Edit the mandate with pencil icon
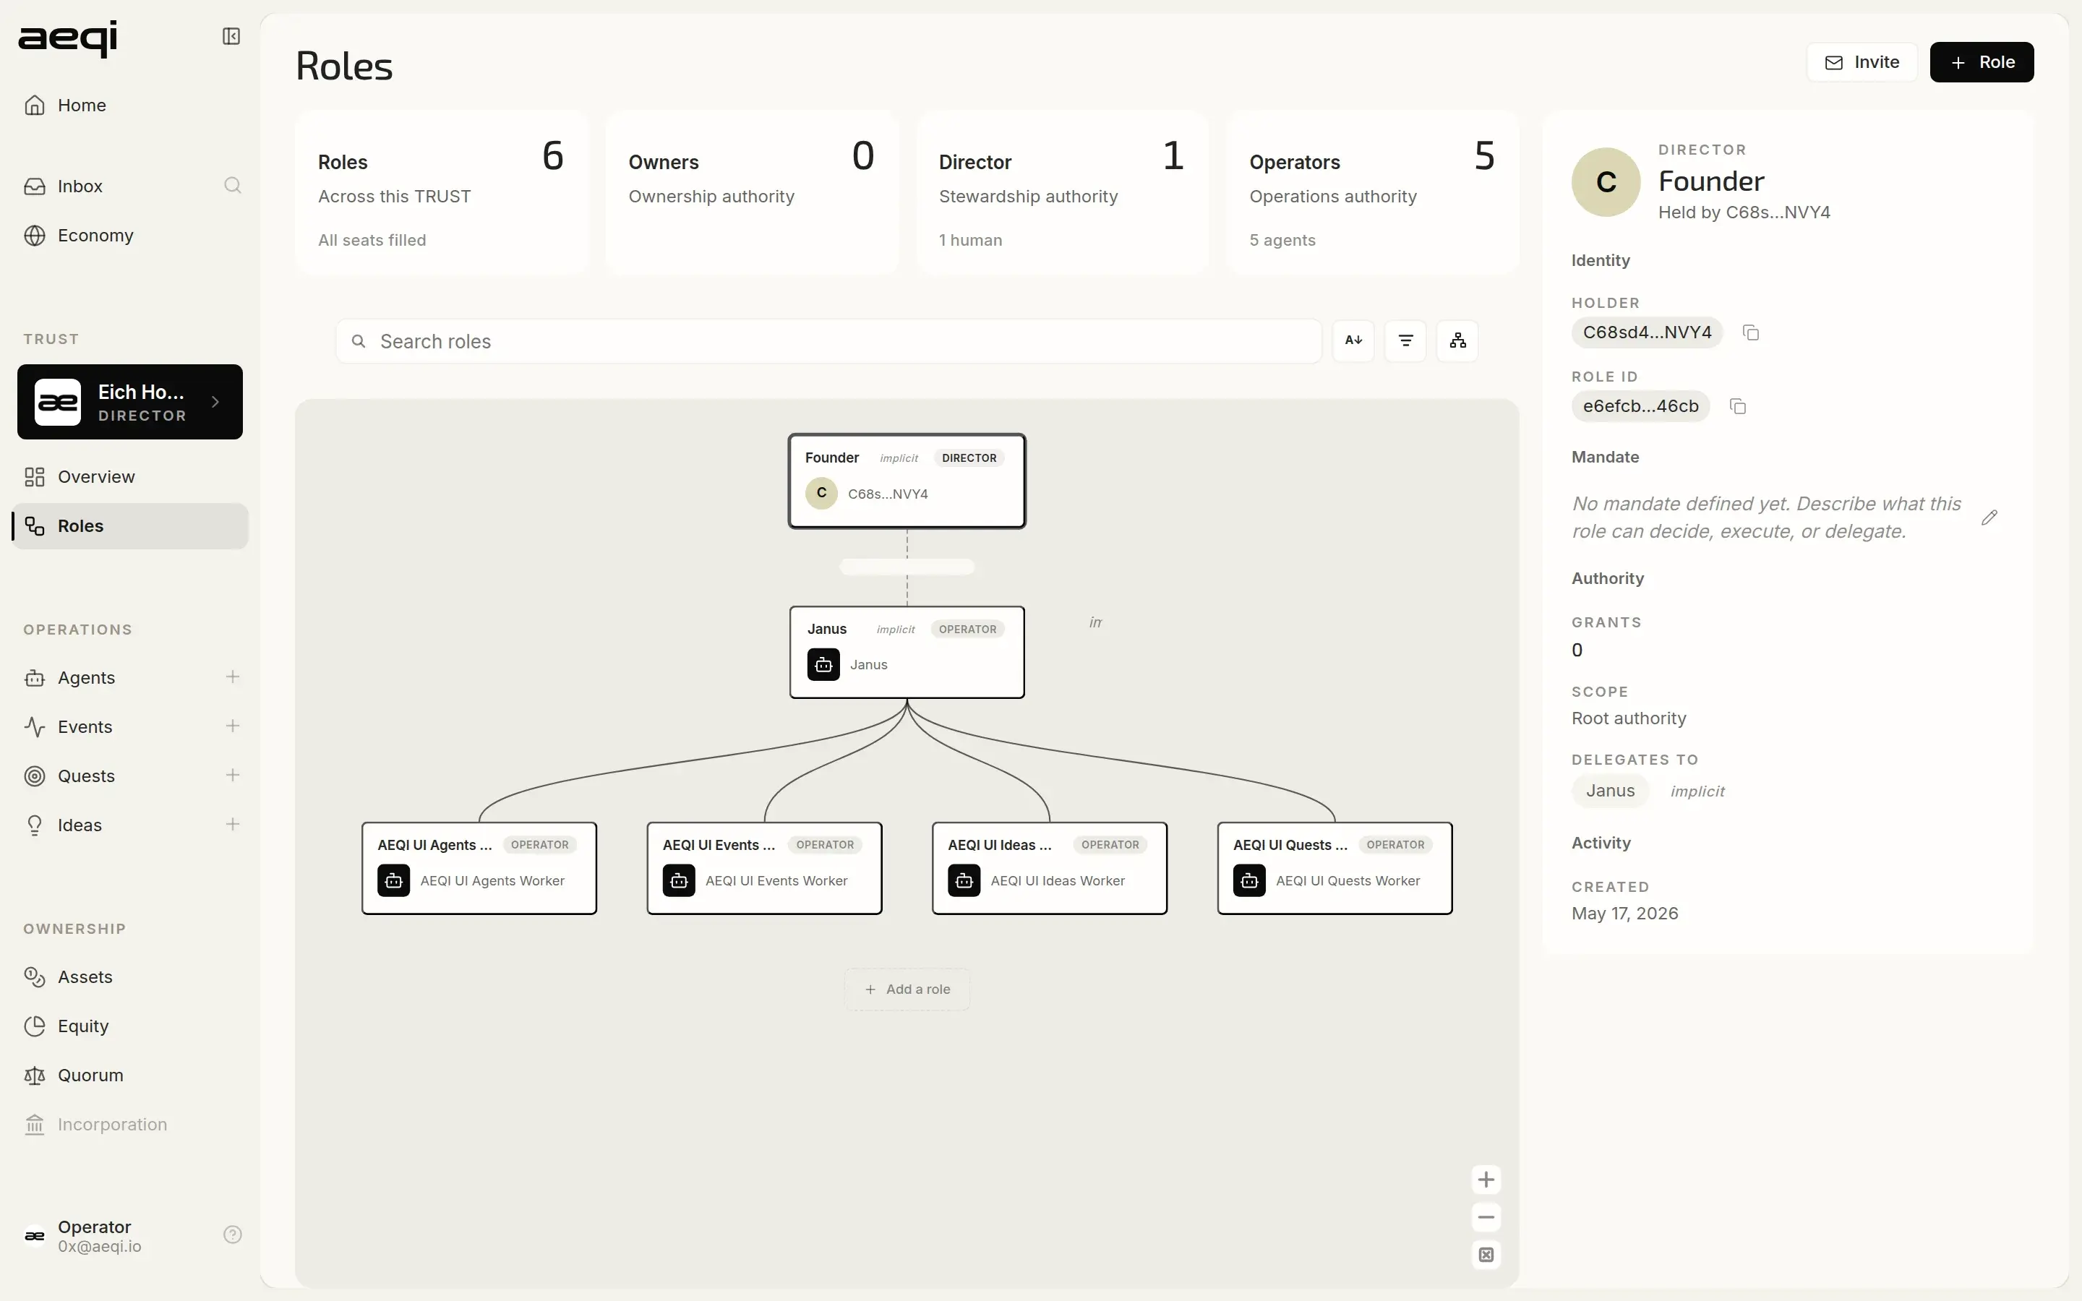Screen dimensions: 2082x1301 [x=1989, y=517]
